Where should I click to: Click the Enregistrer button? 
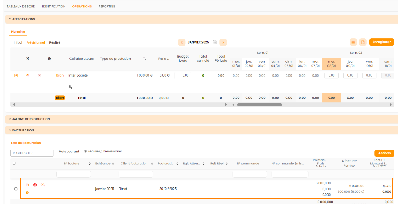click(x=382, y=42)
